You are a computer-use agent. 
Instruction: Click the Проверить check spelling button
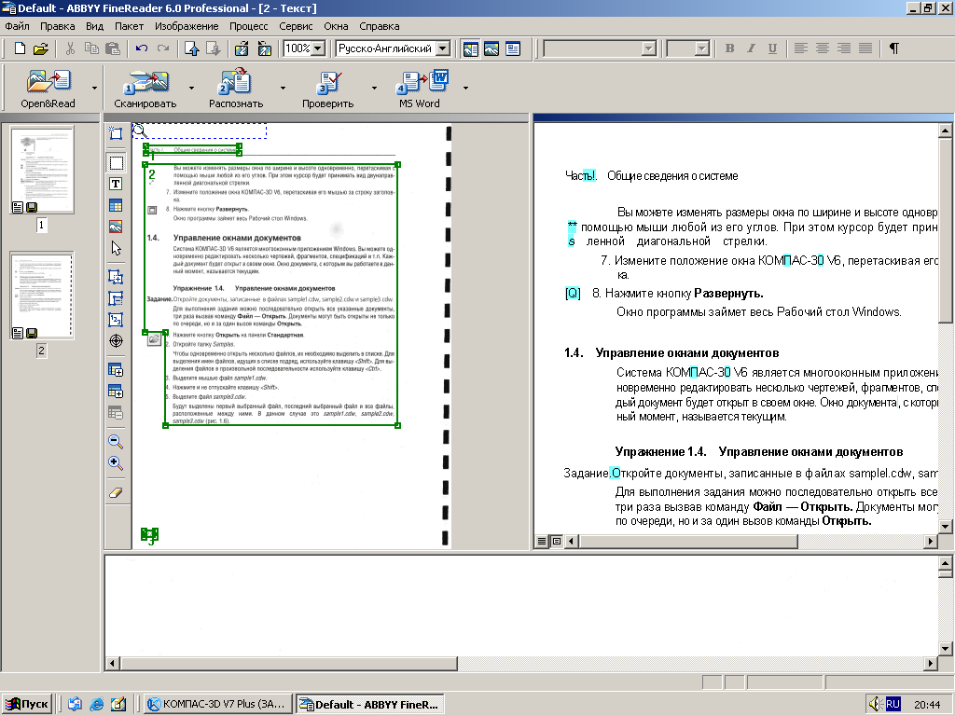(x=327, y=89)
